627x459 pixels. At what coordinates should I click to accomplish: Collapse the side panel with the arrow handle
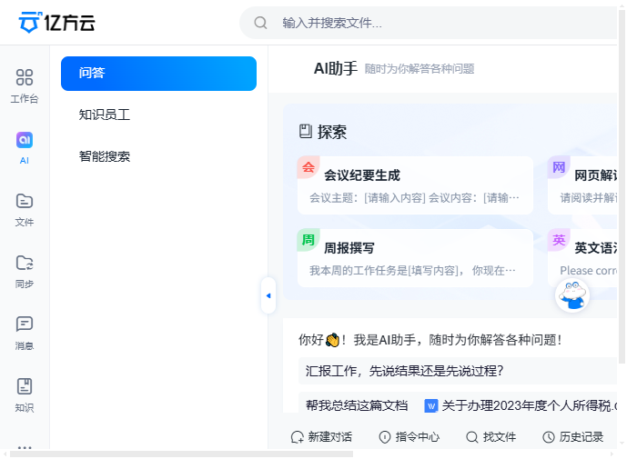pyautogui.click(x=268, y=295)
